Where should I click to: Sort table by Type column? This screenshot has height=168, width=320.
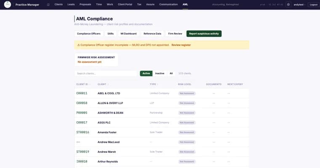153,84
